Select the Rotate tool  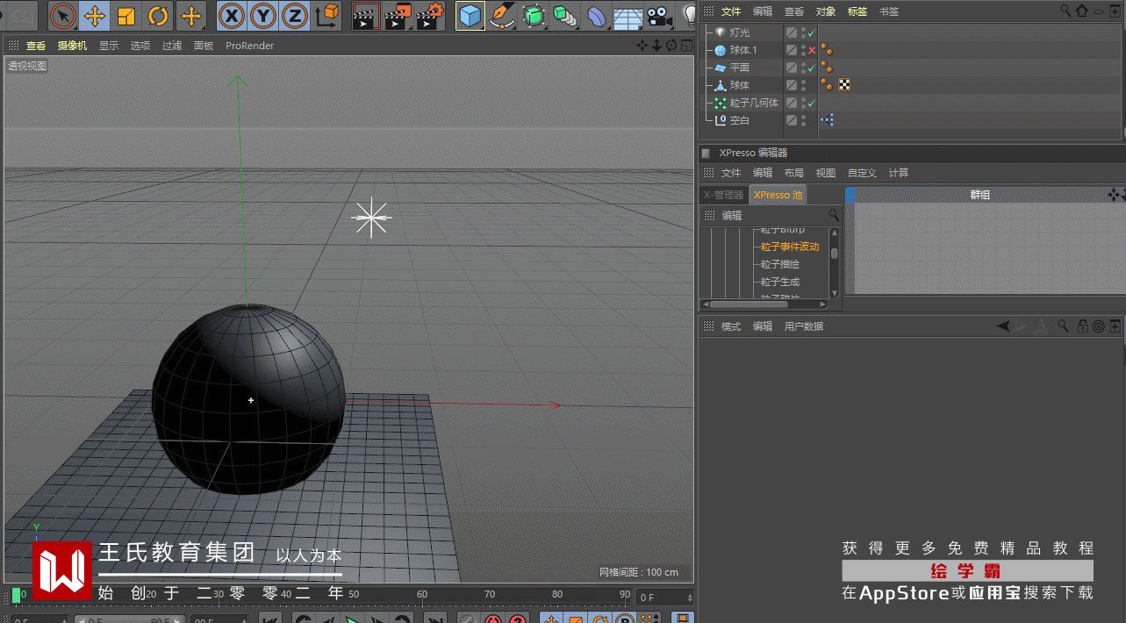point(158,16)
